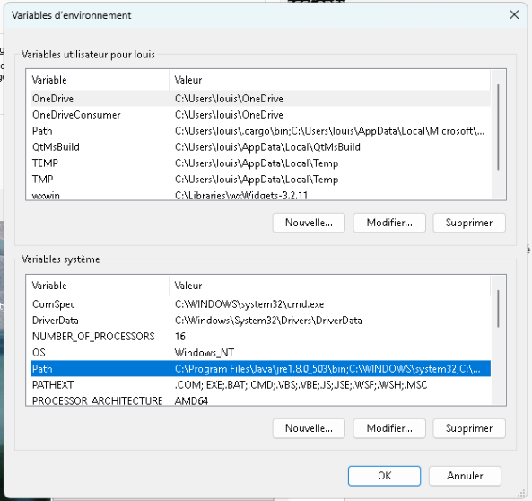The height and width of the screenshot is (501, 532).
Task: Cancel with the Annuler button
Action: pyautogui.click(x=465, y=476)
